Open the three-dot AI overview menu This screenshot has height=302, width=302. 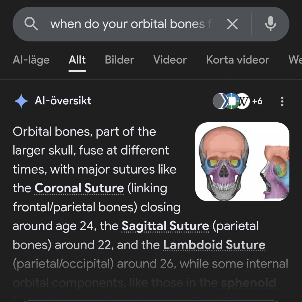coord(282,101)
